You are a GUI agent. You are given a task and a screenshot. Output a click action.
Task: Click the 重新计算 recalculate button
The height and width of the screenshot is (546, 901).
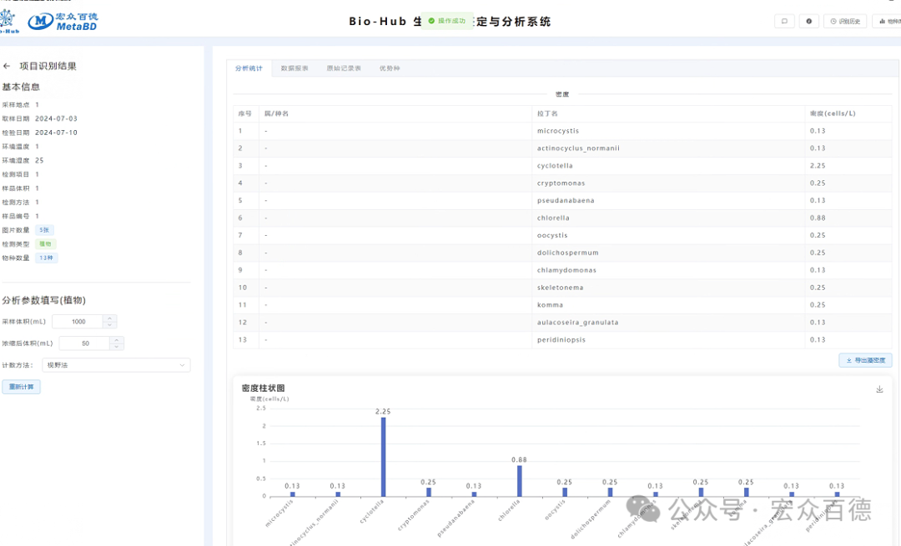click(x=21, y=387)
